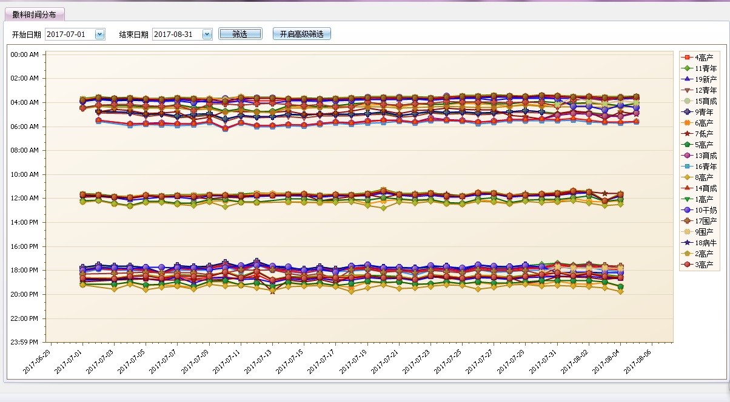
Task: Click the end date field showing 2017-08-31
Action: coord(176,35)
